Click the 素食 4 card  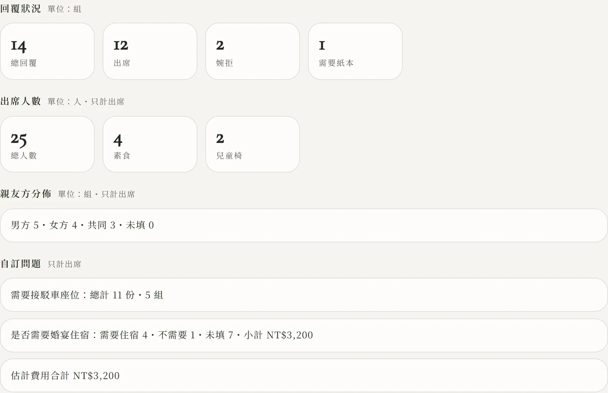tap(150, 144)
